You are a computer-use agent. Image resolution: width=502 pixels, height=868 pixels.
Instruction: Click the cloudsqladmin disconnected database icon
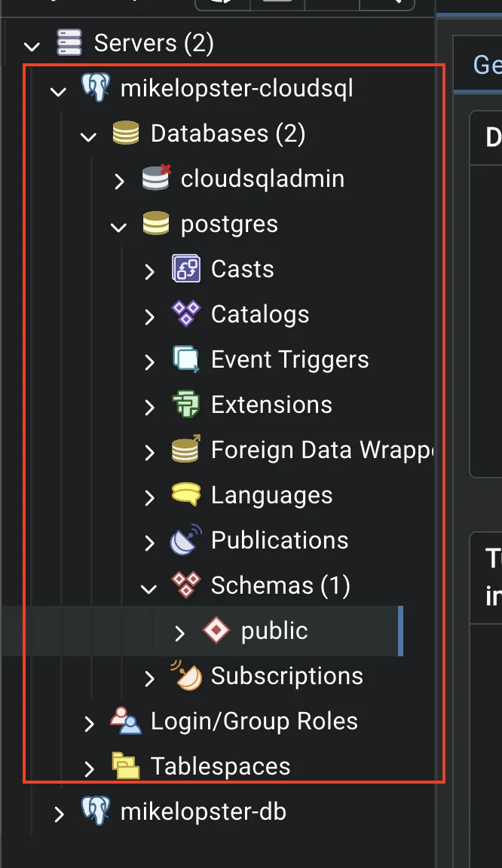[x=156, y=178]
